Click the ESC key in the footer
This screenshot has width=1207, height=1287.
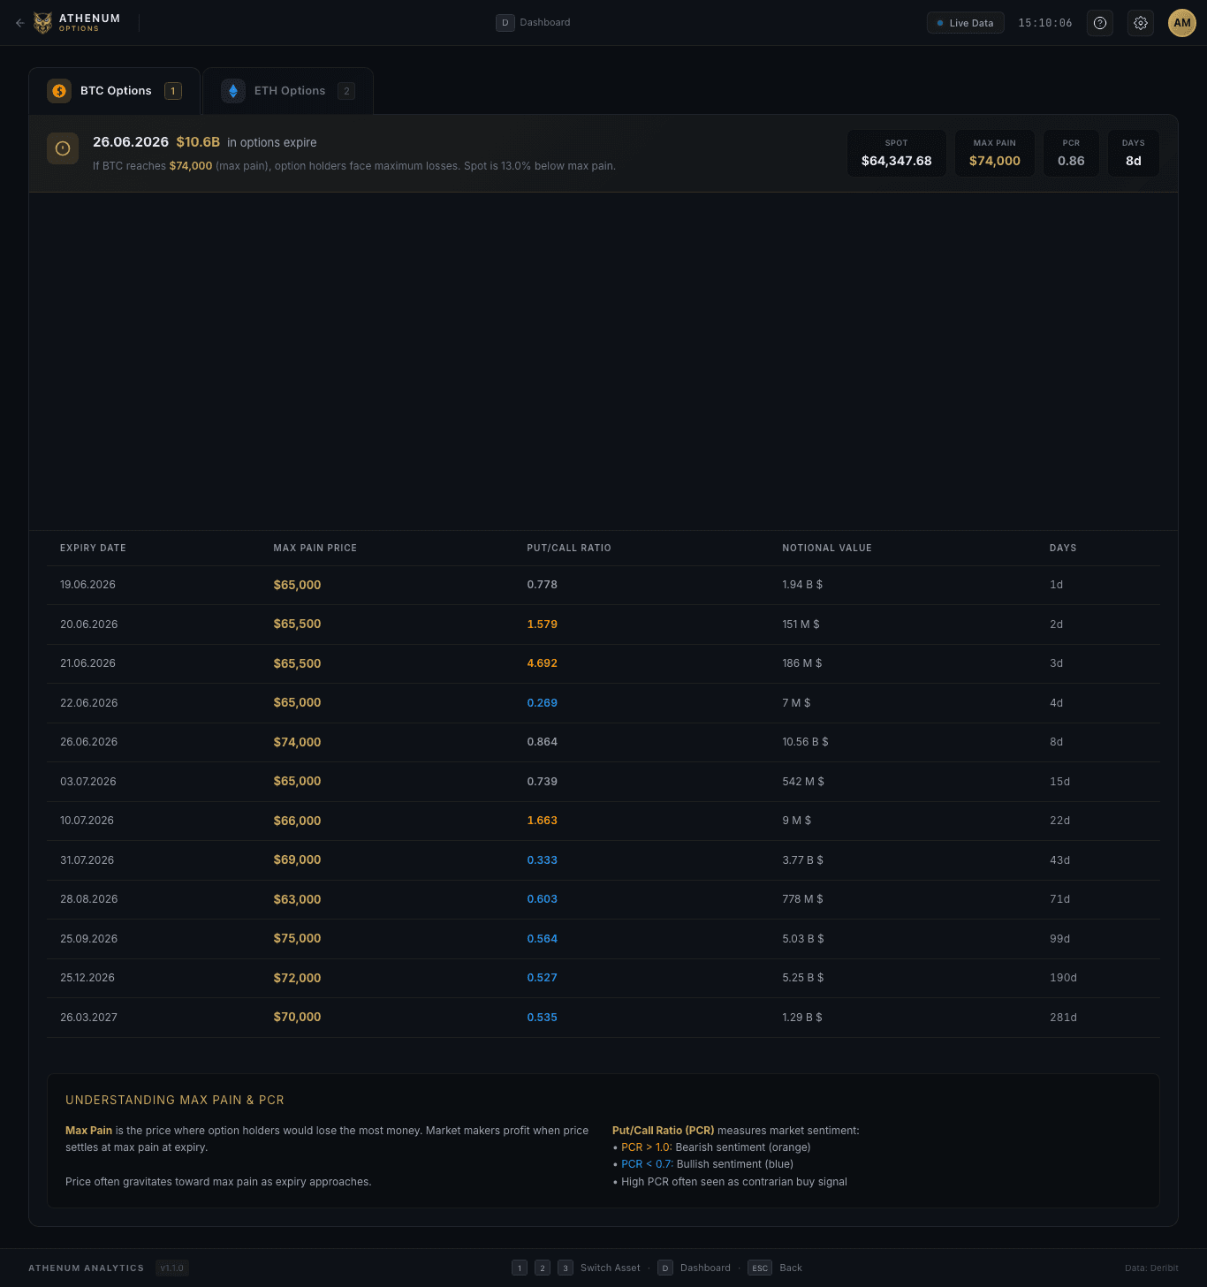[760, 1268]
